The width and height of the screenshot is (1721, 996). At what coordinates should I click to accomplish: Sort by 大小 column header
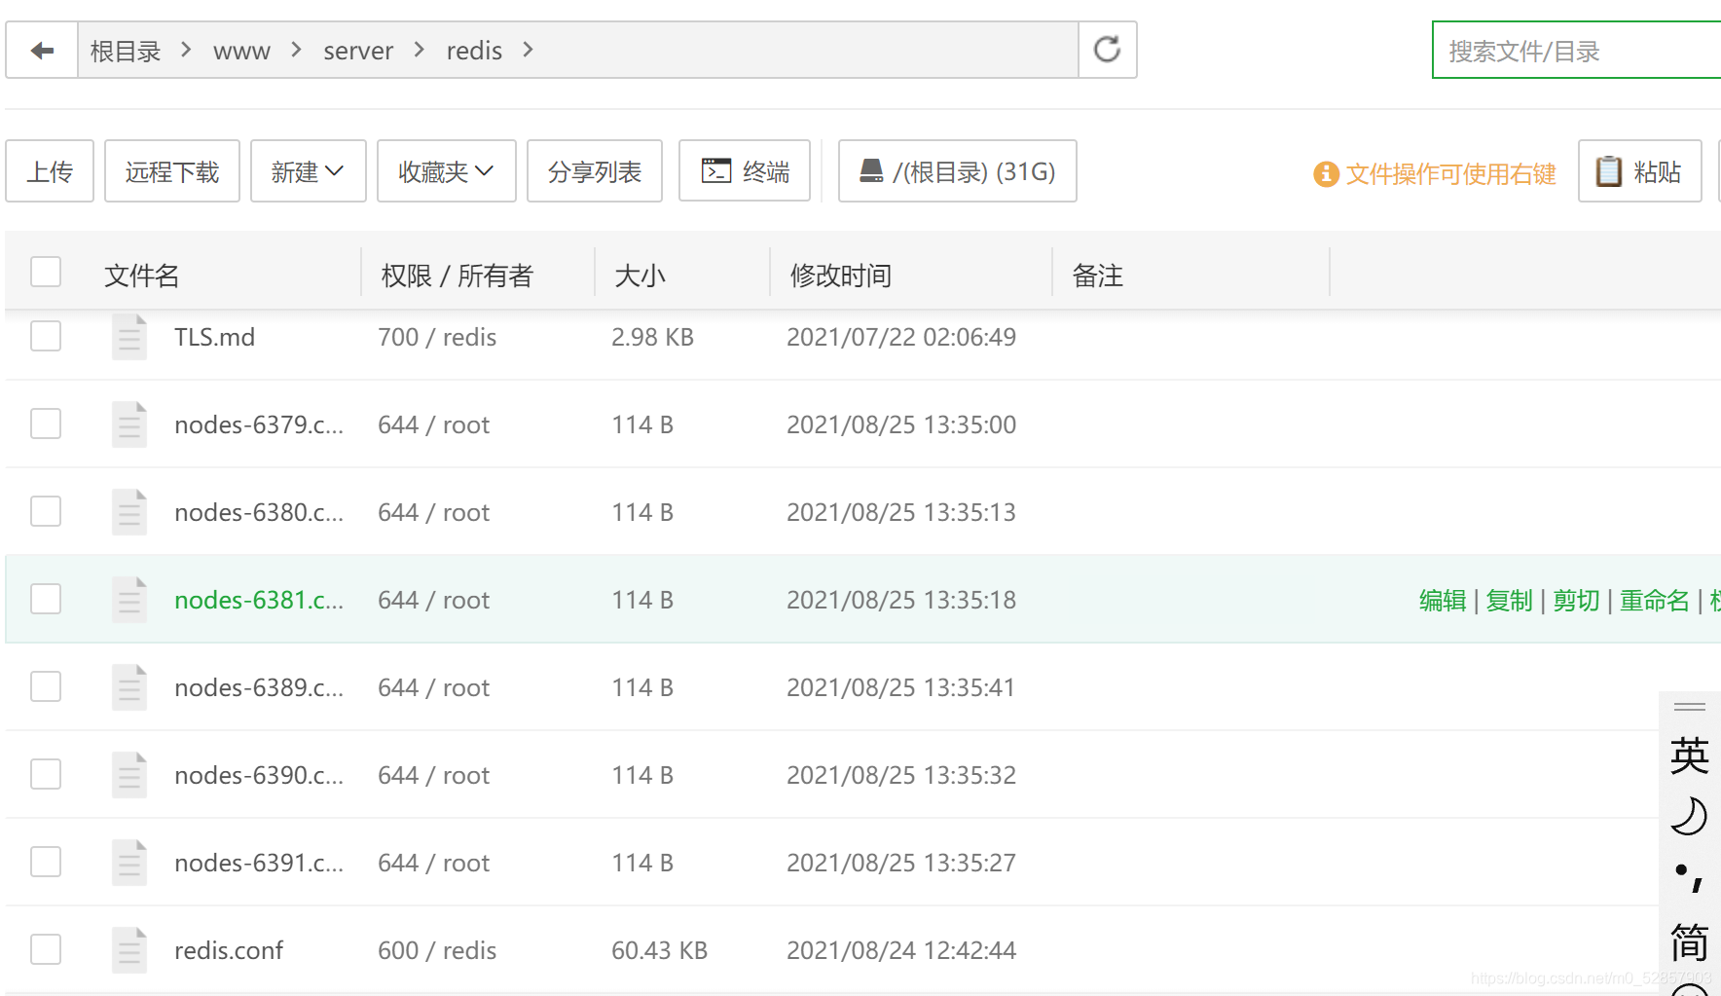coord(640,276)
